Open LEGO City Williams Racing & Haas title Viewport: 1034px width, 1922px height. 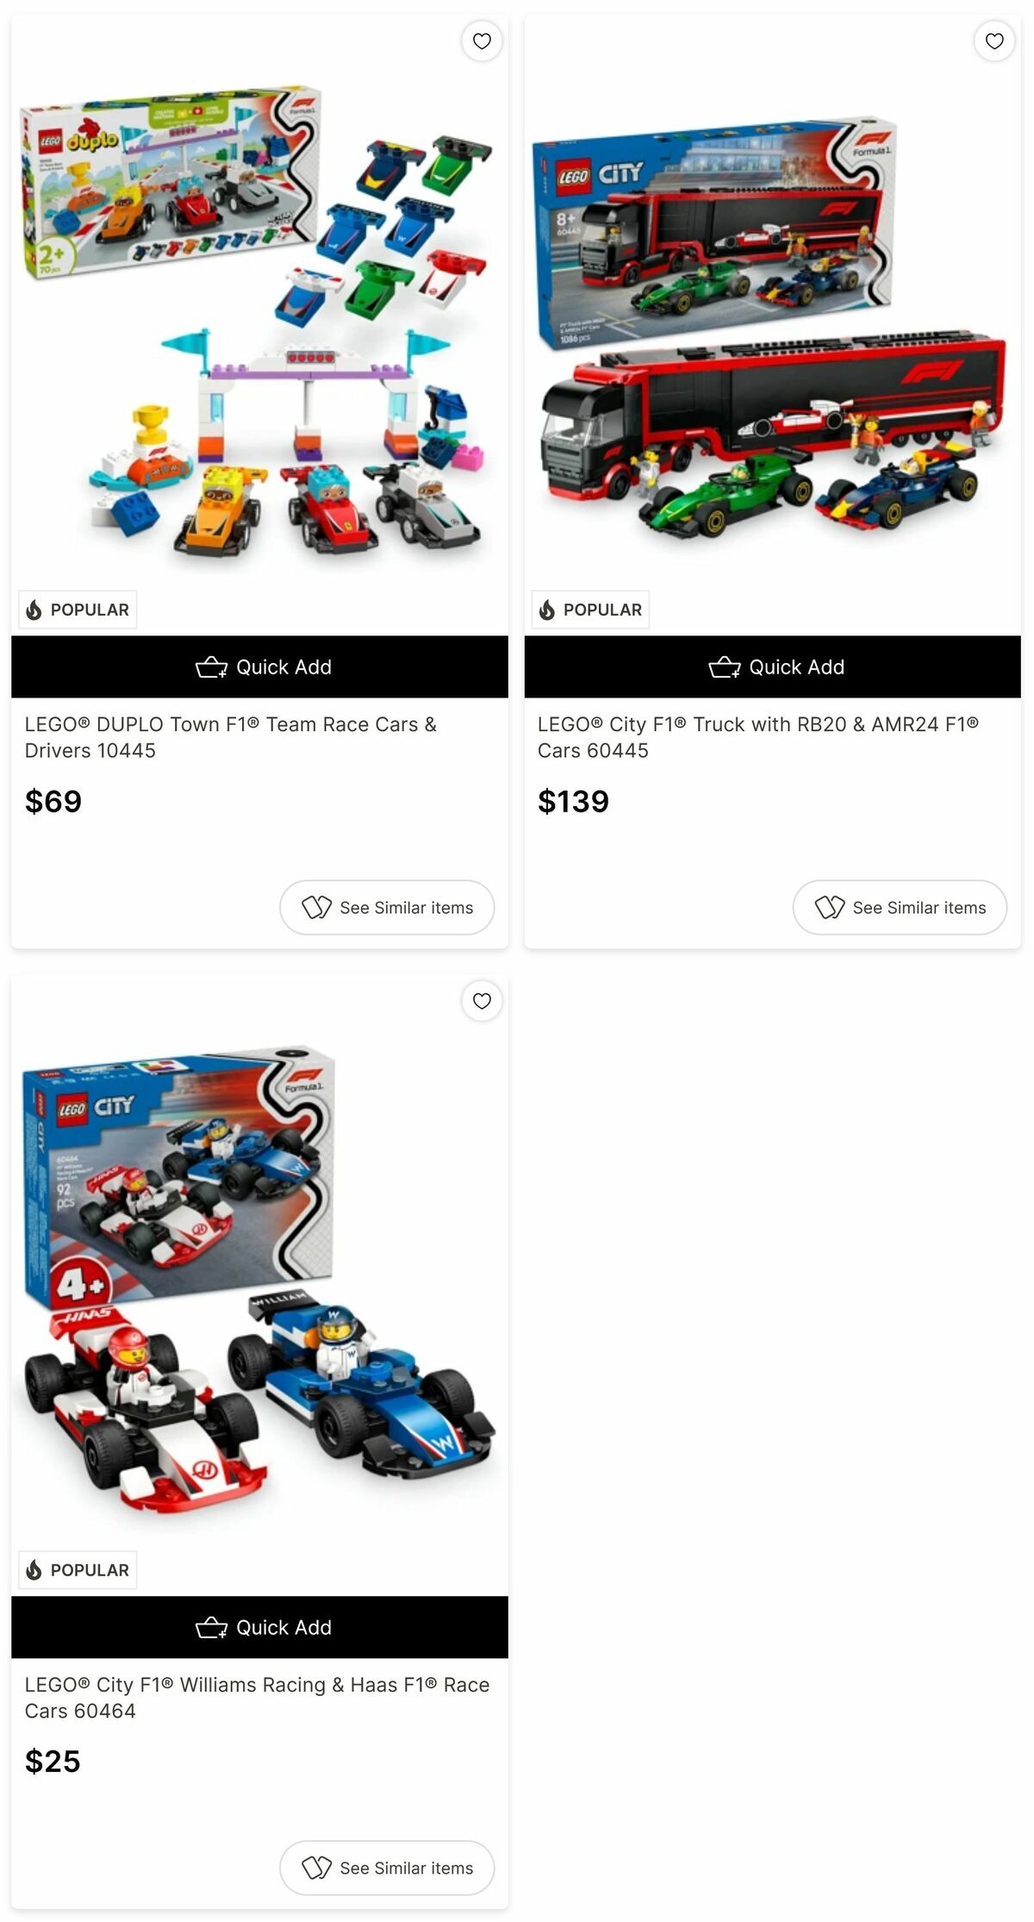(x=257, y=1697)
